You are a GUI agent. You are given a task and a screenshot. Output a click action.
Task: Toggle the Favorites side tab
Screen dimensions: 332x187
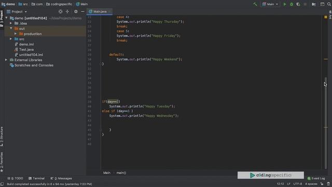coord(2,162)
